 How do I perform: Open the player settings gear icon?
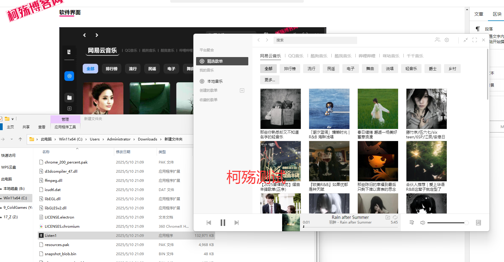[447, 40]
